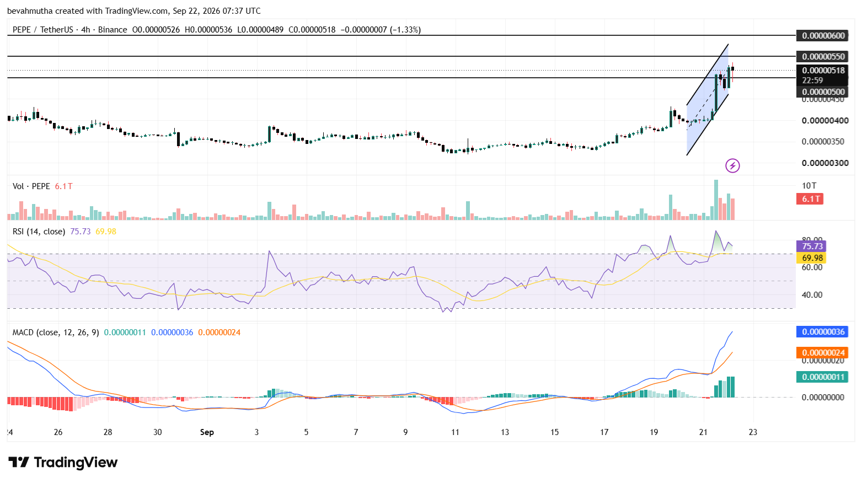Click the yellow "69.98" value in RSI legend
This screenshot has height=483, width=862.
[x=106, y=232]
